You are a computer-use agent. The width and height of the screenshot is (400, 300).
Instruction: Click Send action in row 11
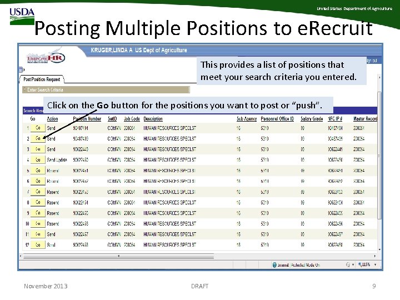pyautogui.click(x=51, y=234)
